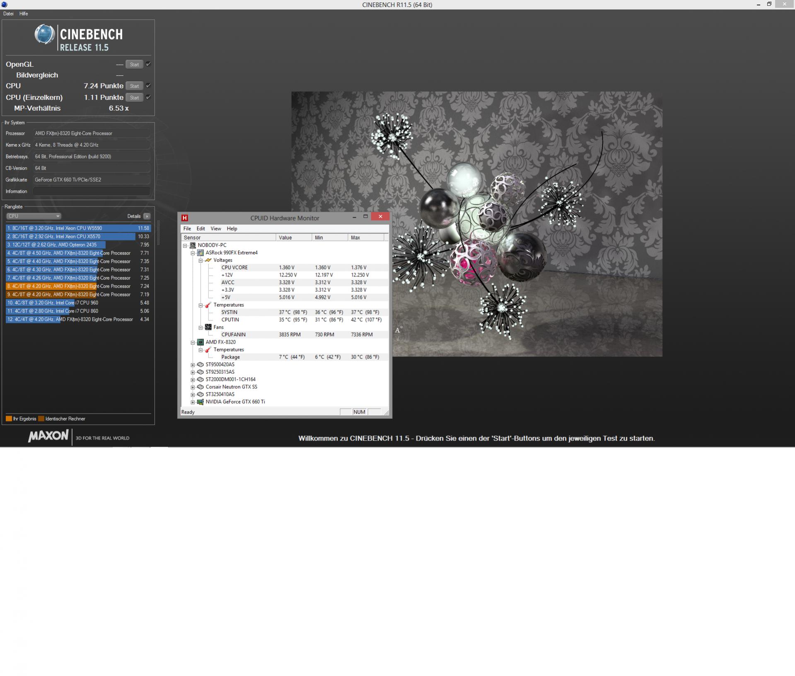Image resolution: width=795 pixels, height=676 pixels.
Task: Click the Voltages lightning icon
Action: click(208, 260)
